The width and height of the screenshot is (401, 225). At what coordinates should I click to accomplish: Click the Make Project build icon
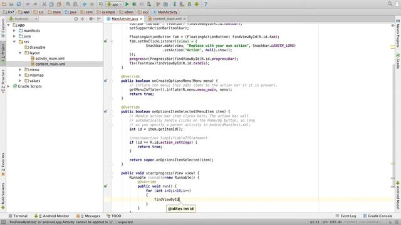click(x=101, y=4)
